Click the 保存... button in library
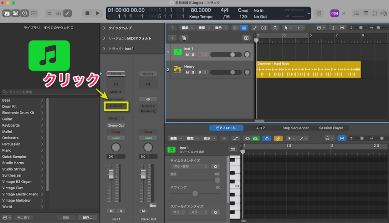389x223 pixels. (x=87, y=218)
